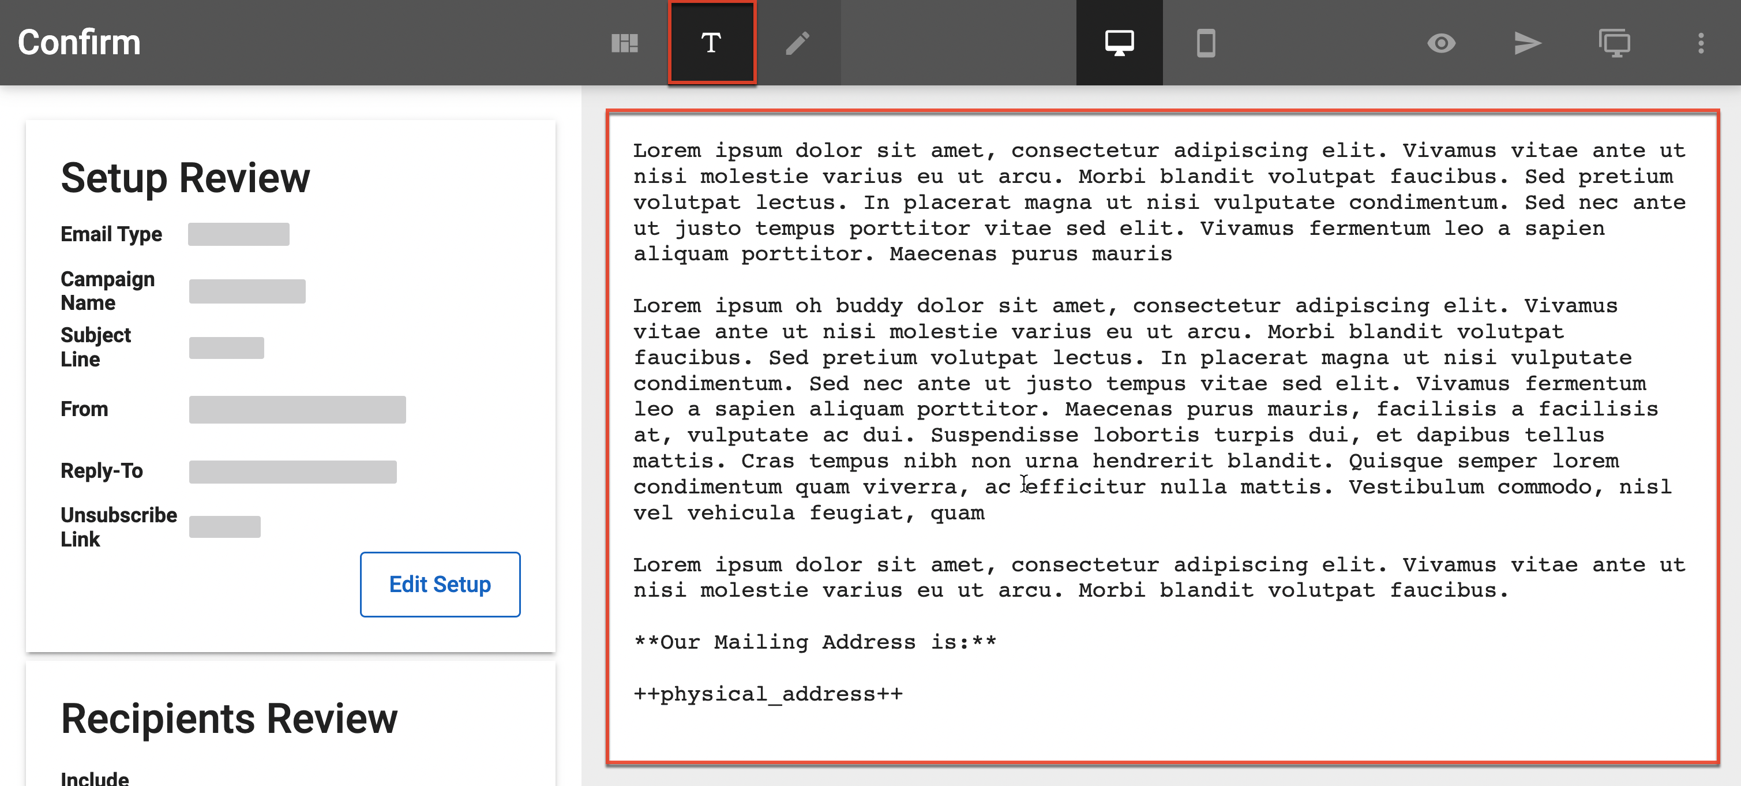The image size is (1741, 786).
Task: Click the '++physical_address++' merge tag text
Action: click(x=768, y=694)
